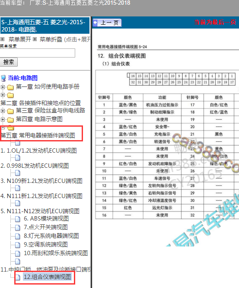Click the 搜索 search button

[9, 62]
